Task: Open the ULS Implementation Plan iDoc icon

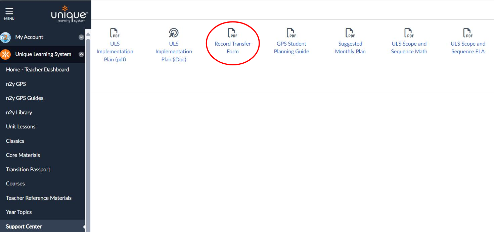Action: (x=174, y=33)
